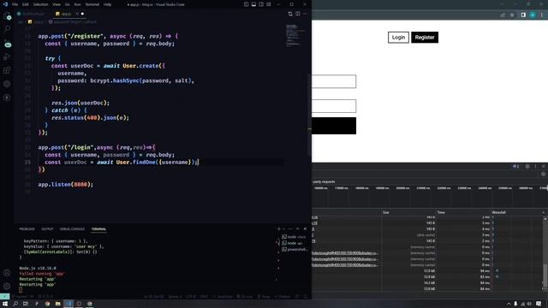Viewport: 548px width, 308px height.
Task: Click the VS Code split editor icon
Action: (x=298, y=14)
